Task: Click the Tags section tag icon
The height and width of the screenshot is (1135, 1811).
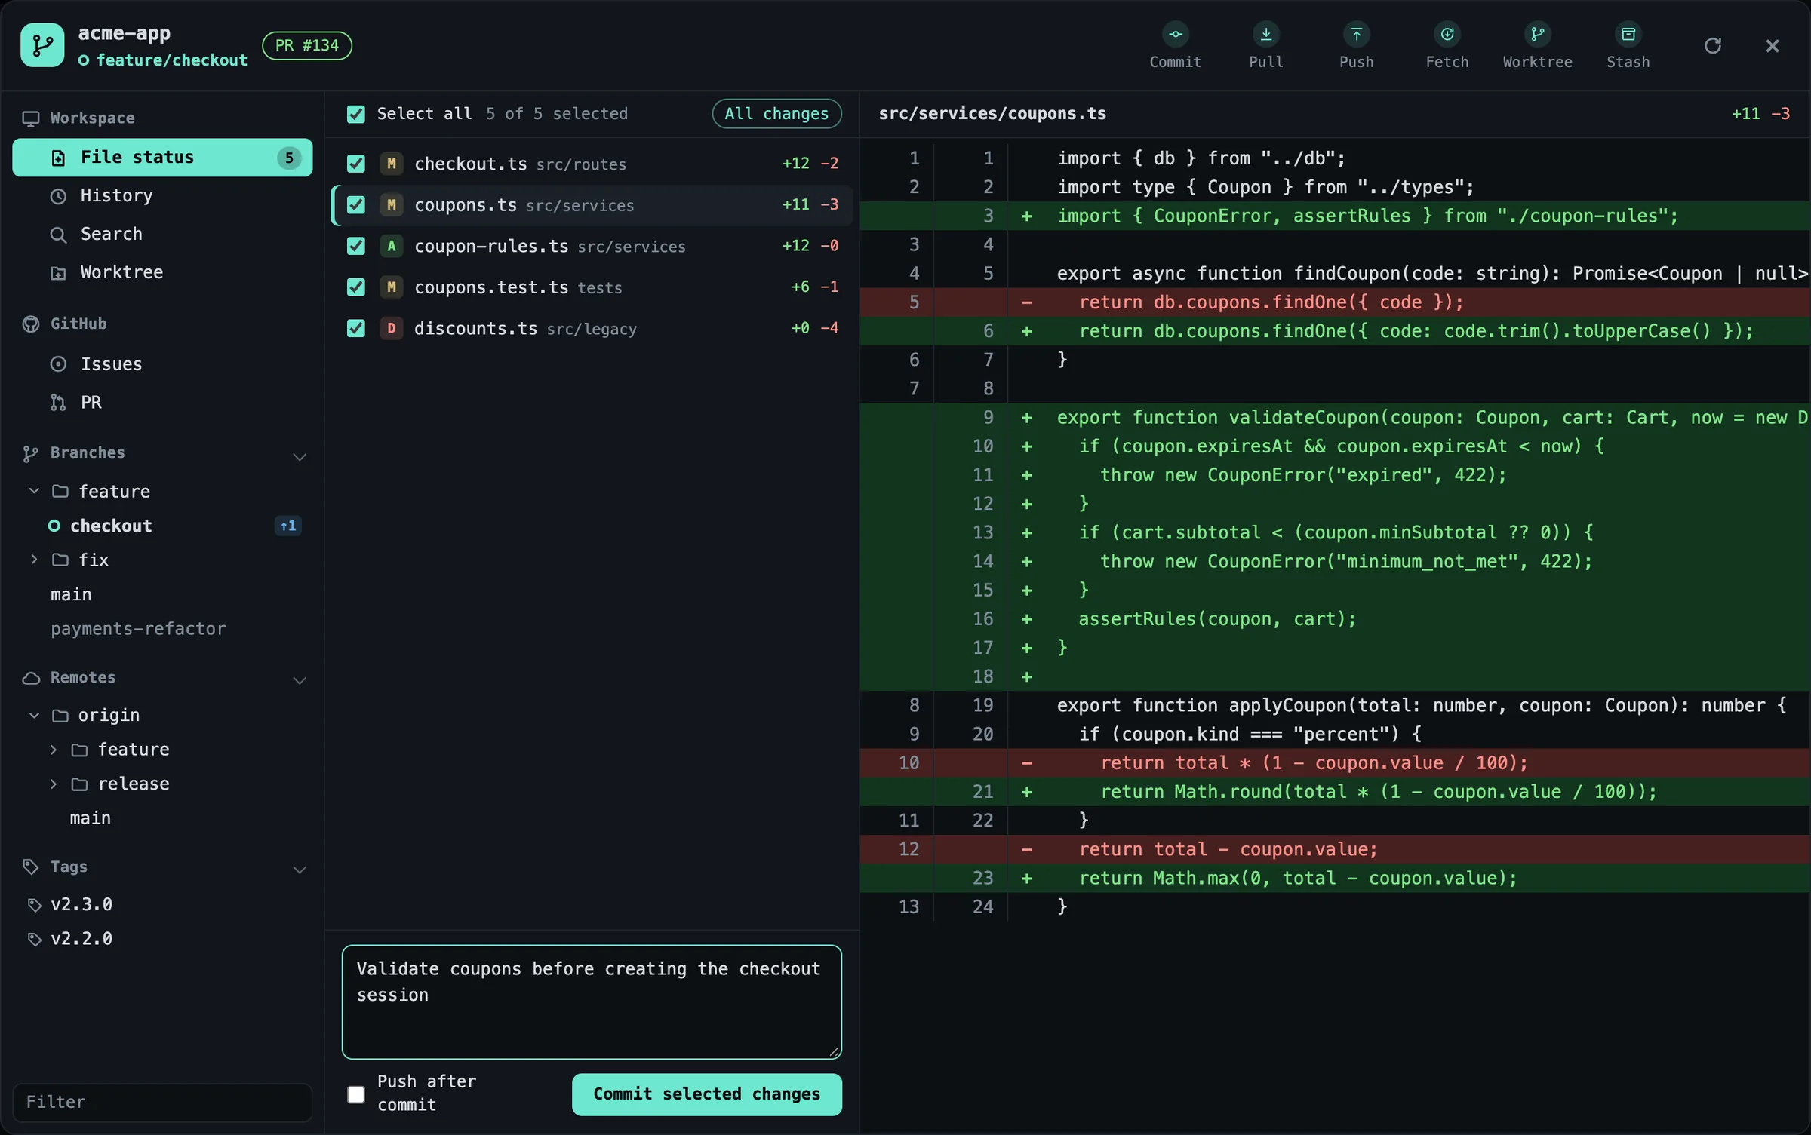Action: pos(31,867)
